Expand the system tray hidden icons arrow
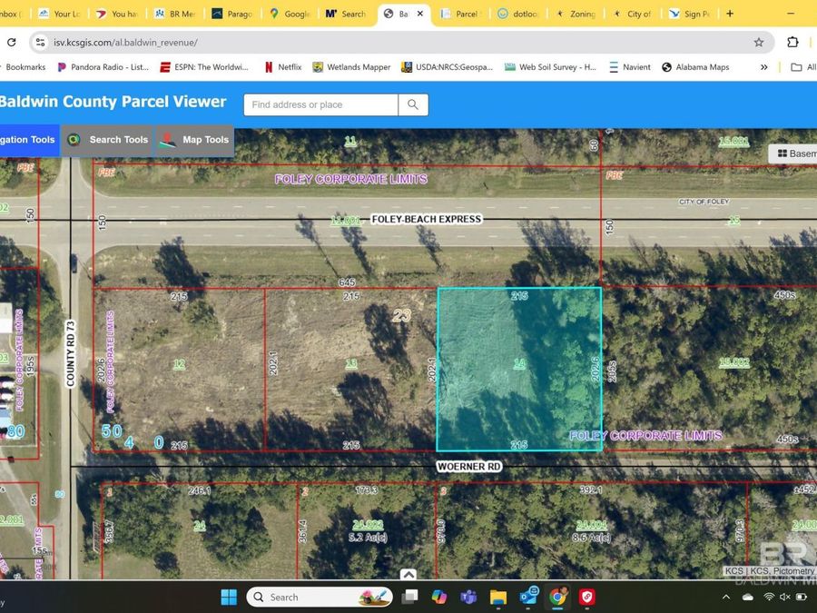 pos(725,597)
